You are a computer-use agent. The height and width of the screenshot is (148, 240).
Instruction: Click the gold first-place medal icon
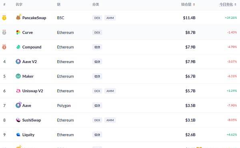coord(4,18)
